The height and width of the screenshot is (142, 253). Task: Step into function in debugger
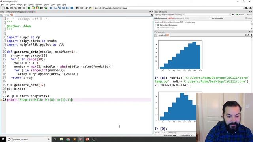click(x=59, y=8)
